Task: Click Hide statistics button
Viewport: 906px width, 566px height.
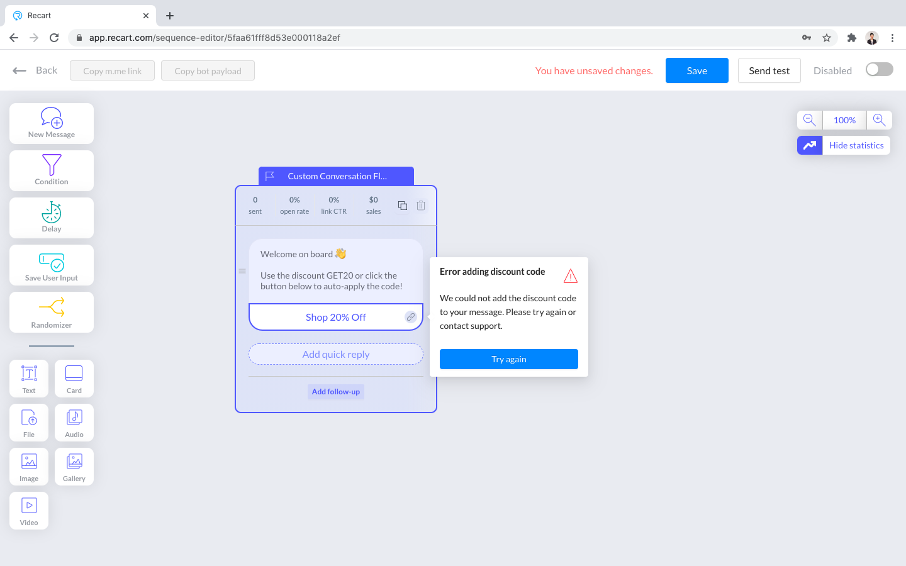Action: (x=856, y=145)
